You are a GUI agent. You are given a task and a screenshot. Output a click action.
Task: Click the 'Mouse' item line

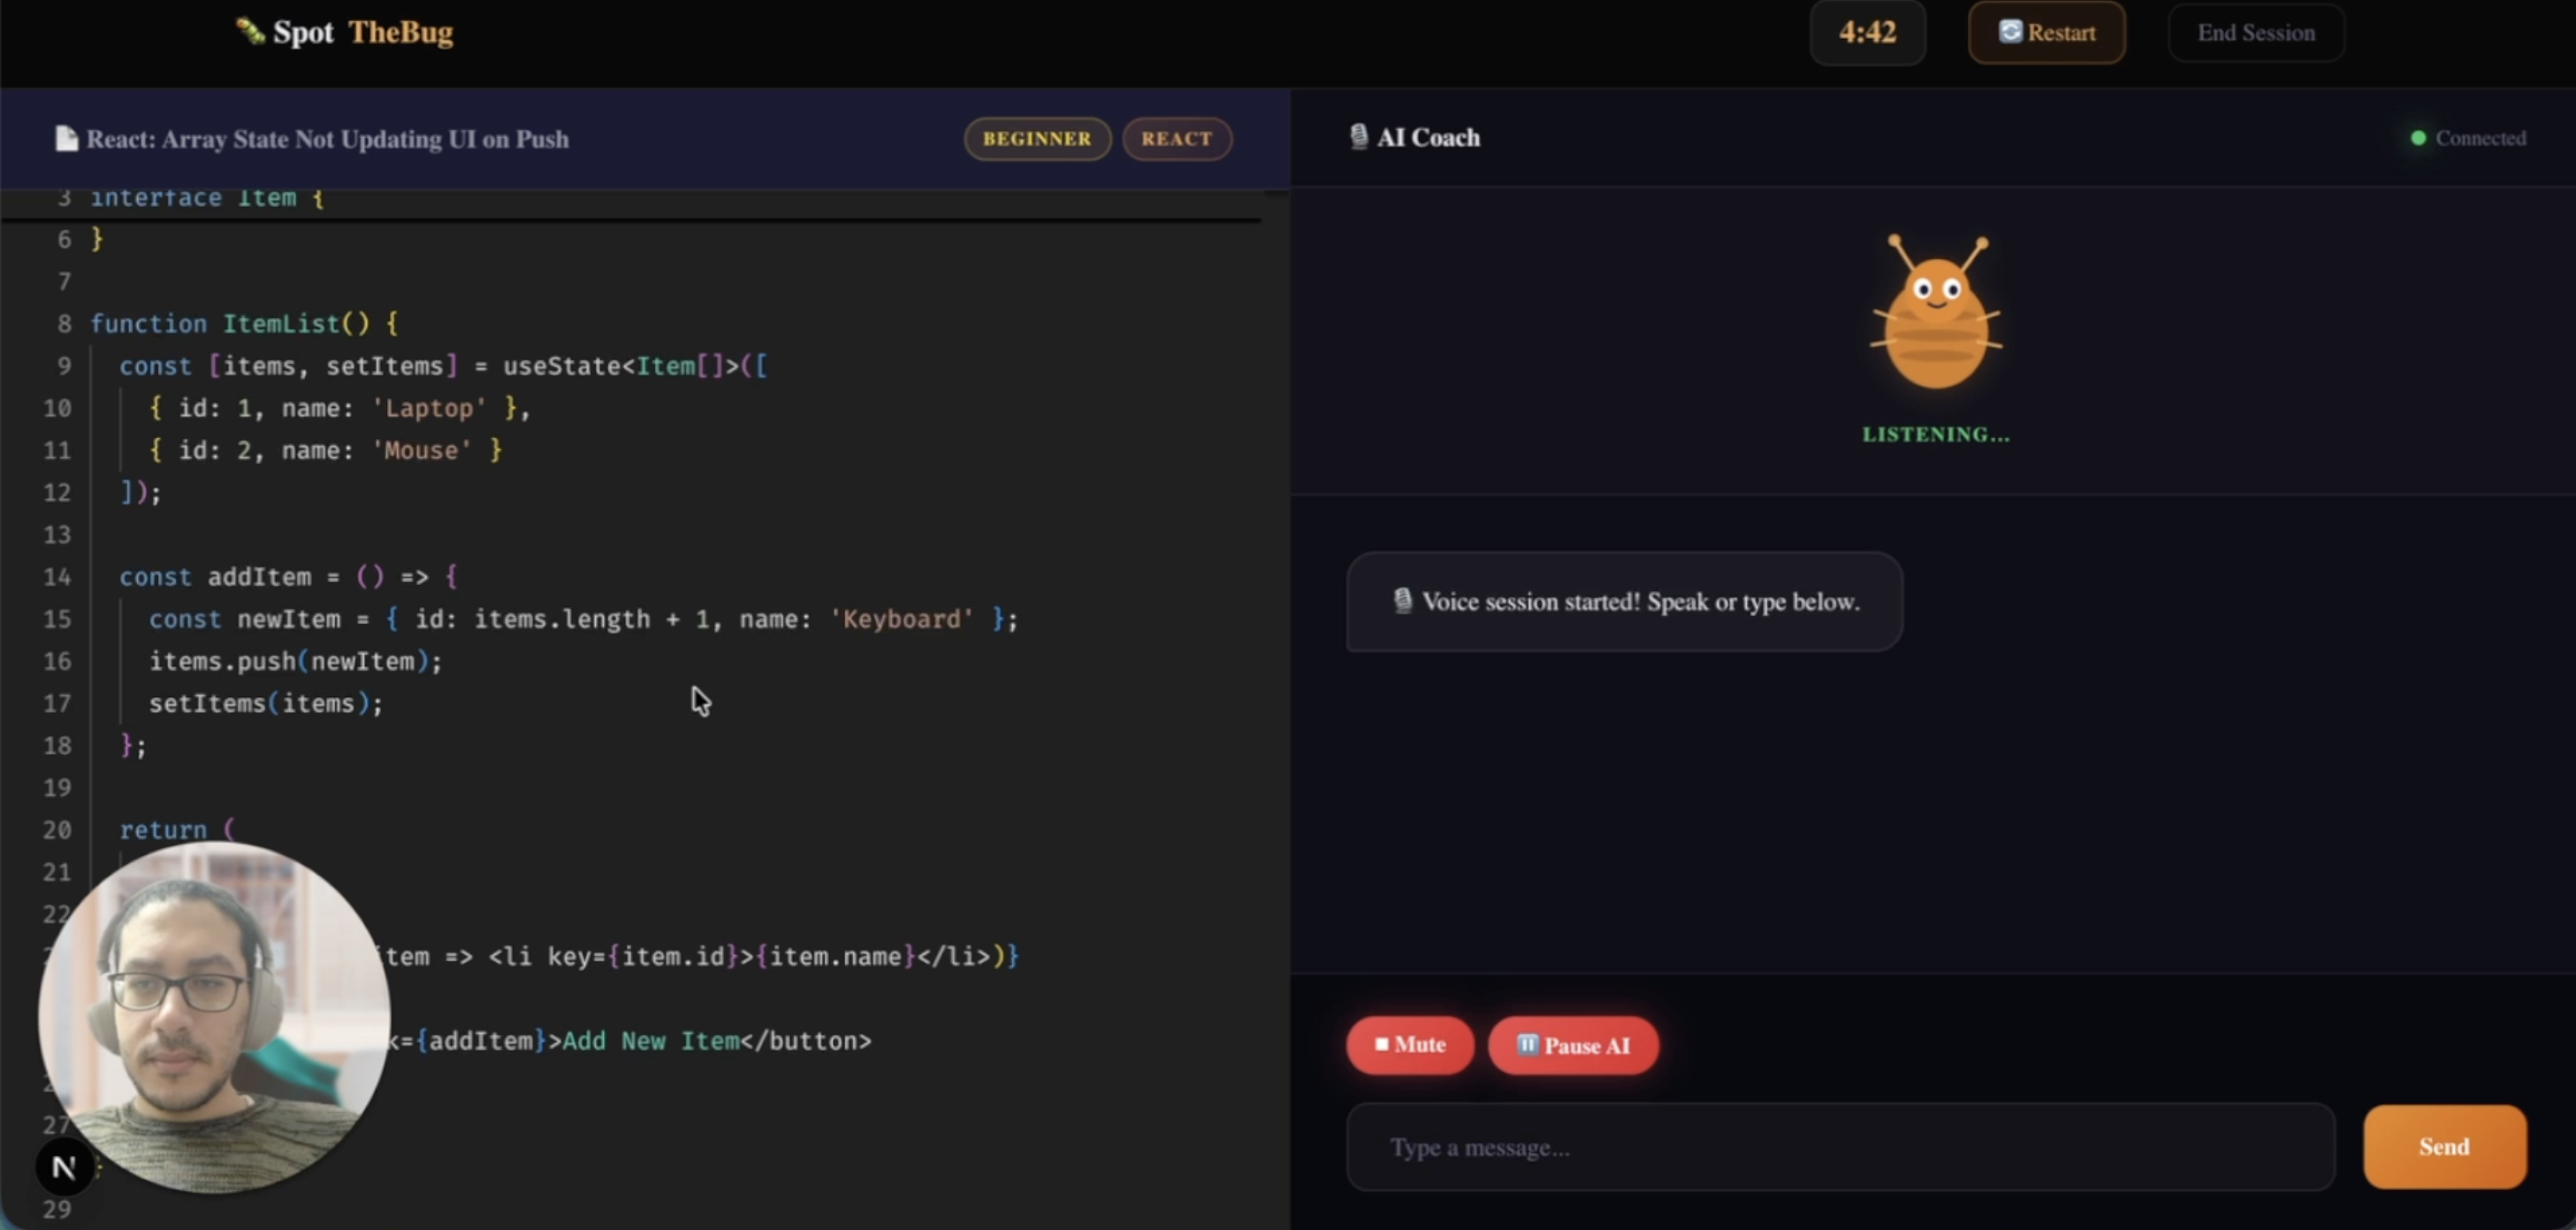tap(325, 450)
